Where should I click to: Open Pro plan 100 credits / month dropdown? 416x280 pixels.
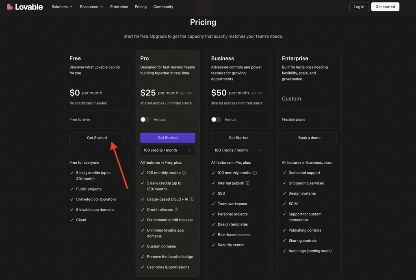[168, 150]
